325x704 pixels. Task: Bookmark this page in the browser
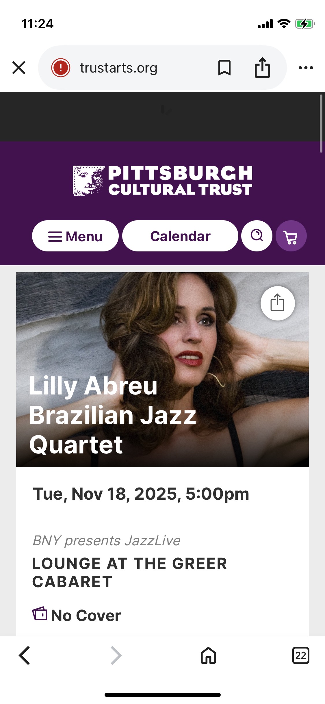click(224, 68)
